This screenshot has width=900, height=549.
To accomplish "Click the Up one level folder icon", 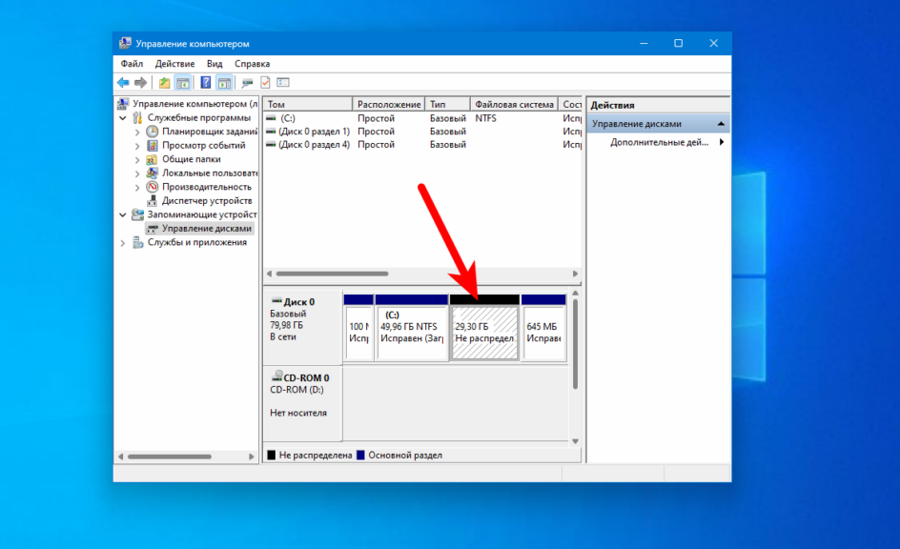I will [x=165, y=83].
